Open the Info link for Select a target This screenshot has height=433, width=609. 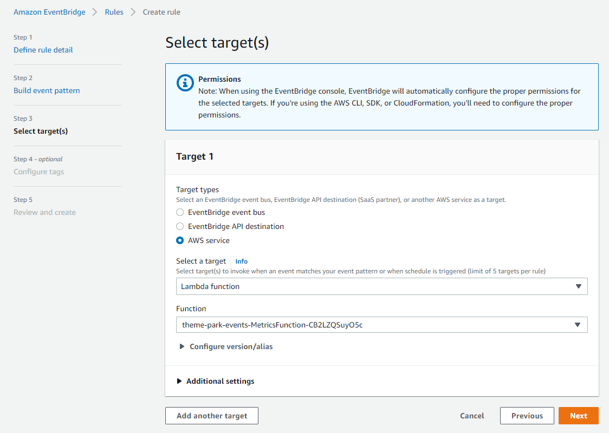point(241,261)
